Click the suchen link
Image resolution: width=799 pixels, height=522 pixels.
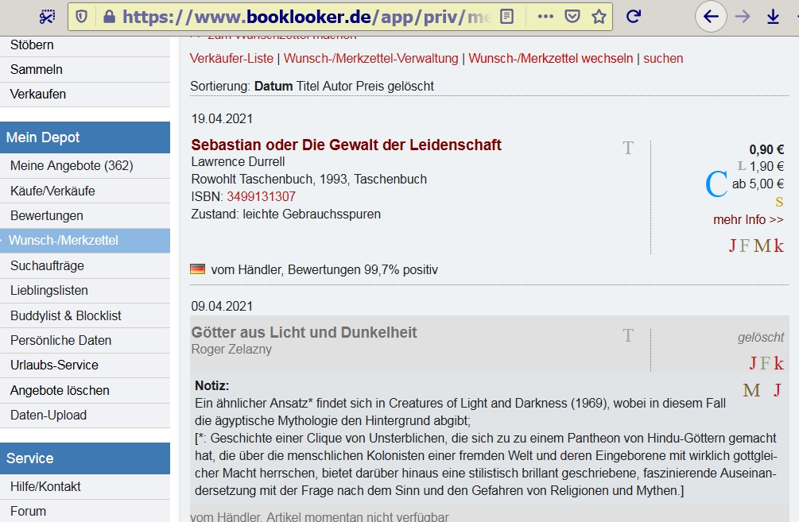pyautogui.click(x=663, y=59)
